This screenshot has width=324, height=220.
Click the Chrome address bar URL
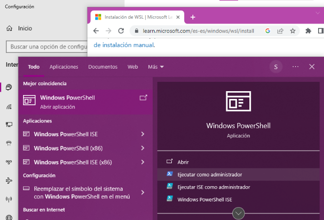pyautogui.click(x=198, y=31)
